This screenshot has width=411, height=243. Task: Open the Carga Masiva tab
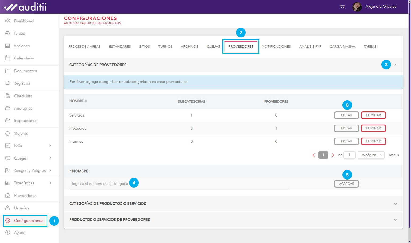342,46
